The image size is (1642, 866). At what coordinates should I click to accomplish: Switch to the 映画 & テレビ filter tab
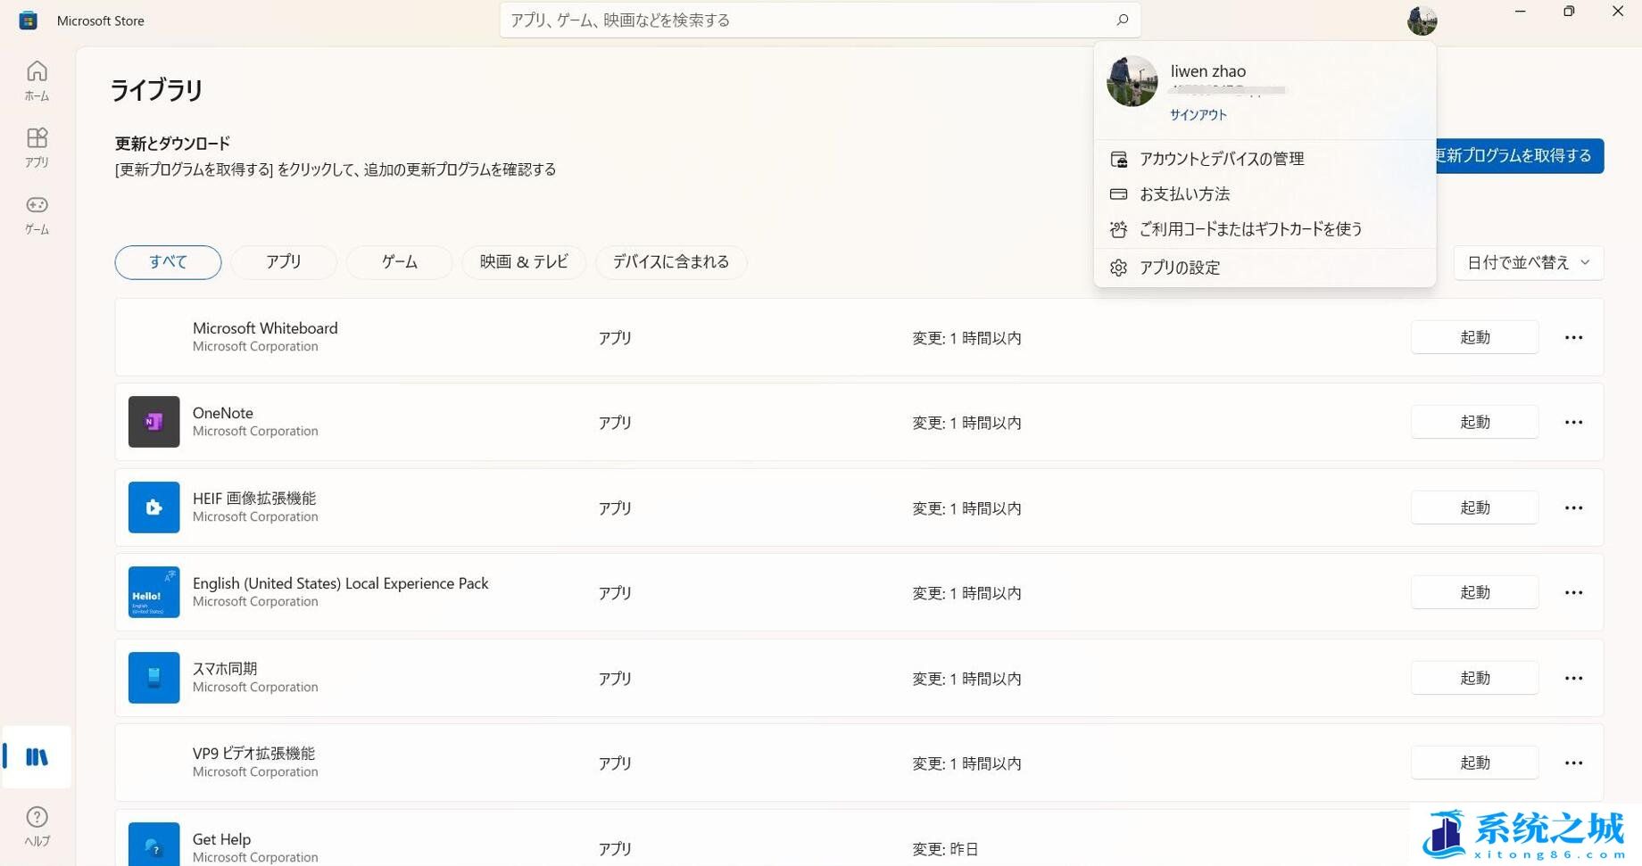(523, 261)
